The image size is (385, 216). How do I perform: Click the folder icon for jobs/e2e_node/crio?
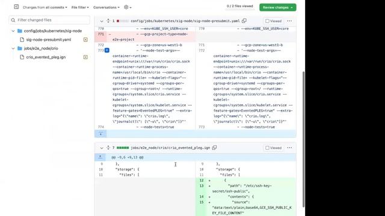(x=20, y=48)
